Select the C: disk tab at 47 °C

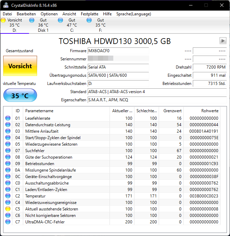[x=72, y=25]
